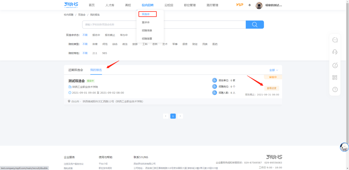349x170 pixels.
Task: Switch to 近期双选会 tab
Action: (75, 70)
